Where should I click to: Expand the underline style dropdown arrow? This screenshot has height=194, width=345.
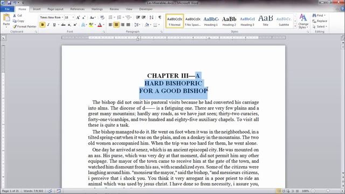pyautogui.click(x=59, y=25)
